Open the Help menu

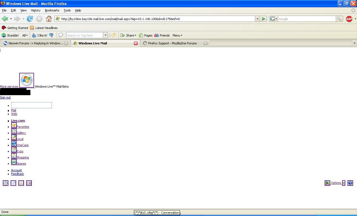coord(78,10)
